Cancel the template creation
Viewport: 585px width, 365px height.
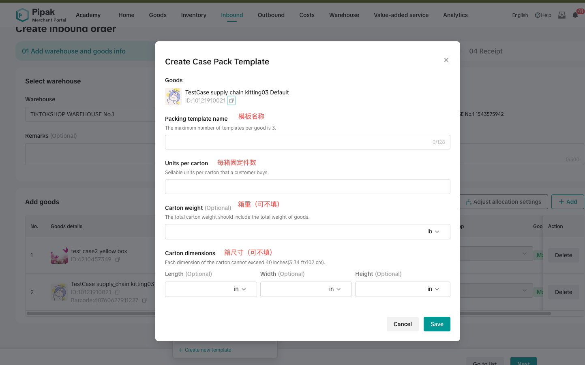(x=402, y=324)
